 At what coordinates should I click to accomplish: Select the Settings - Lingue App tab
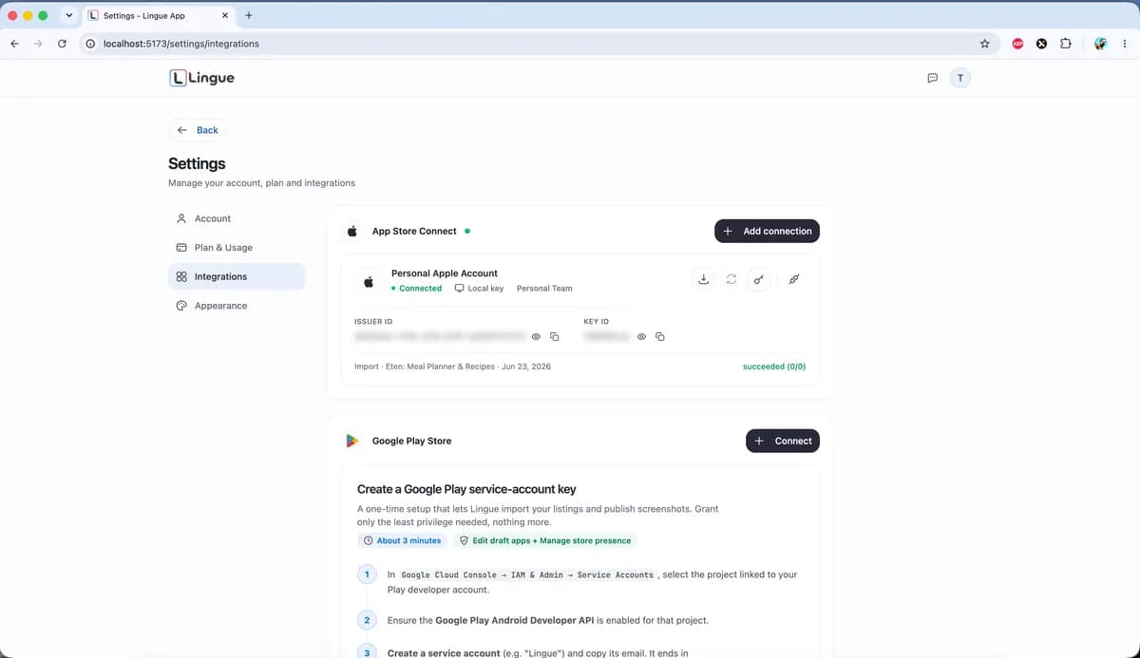pyautogui.click(x=159, y=15)
